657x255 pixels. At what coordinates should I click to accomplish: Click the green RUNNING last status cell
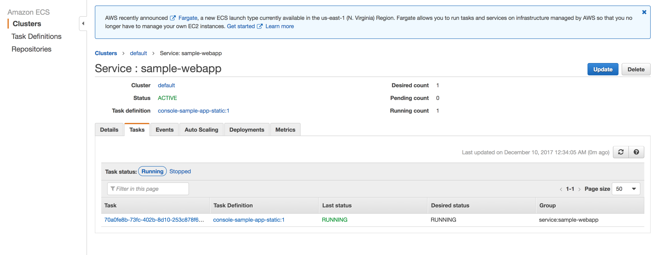click(335, 220)
